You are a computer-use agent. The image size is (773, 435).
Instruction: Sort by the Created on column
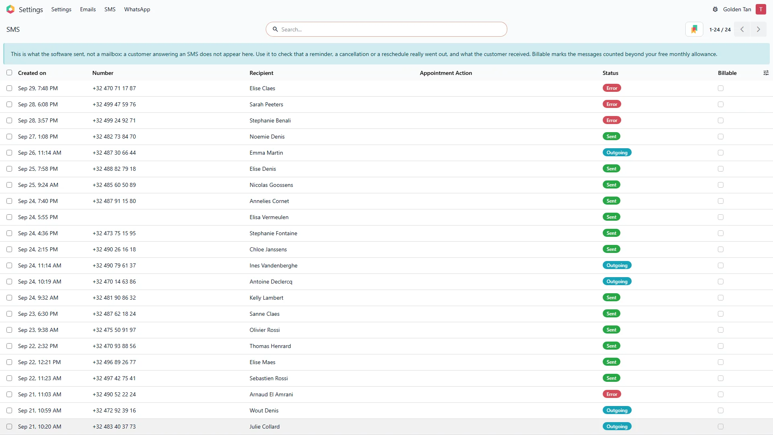tap(32, 73)
